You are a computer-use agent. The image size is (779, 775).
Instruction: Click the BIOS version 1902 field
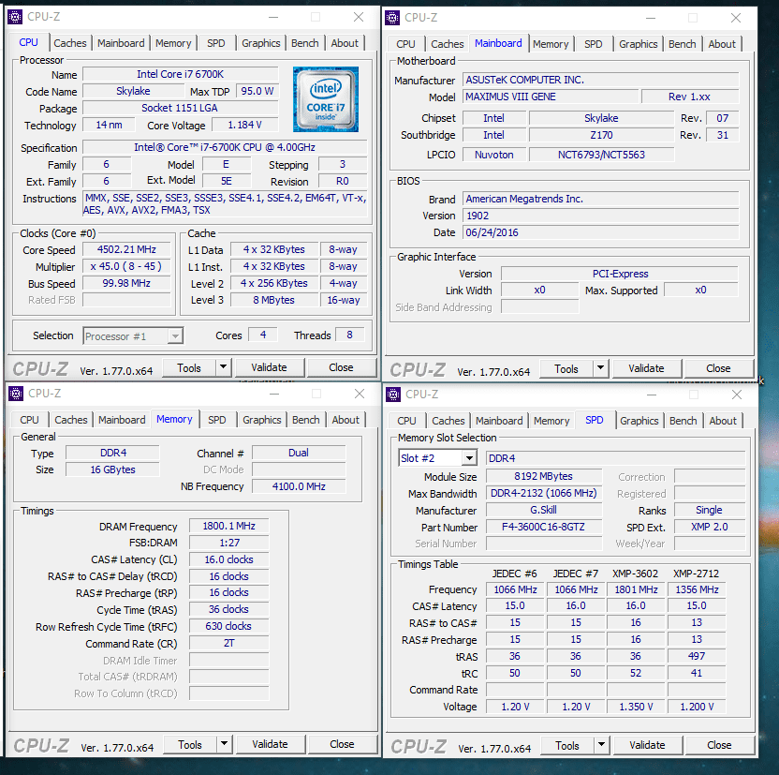[601, 216]
